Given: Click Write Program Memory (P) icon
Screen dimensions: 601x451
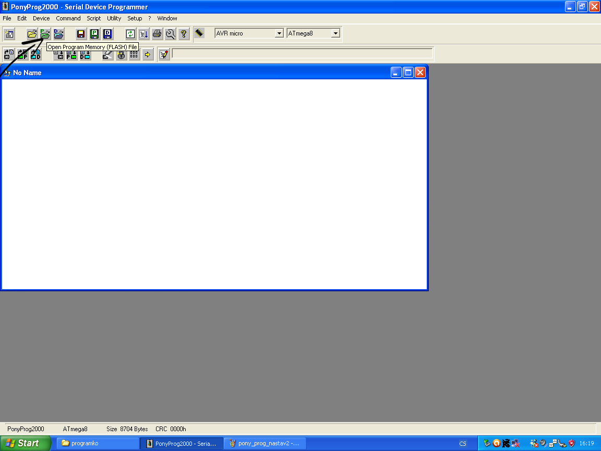Looking at the screenshot, I should point(71,54).
